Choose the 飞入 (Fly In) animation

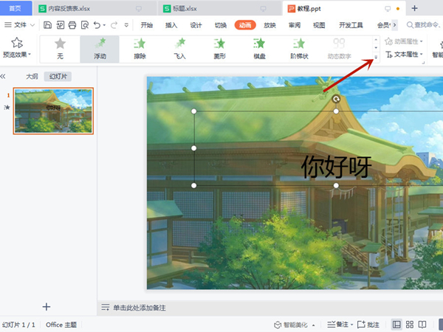[x=179, y=47]
